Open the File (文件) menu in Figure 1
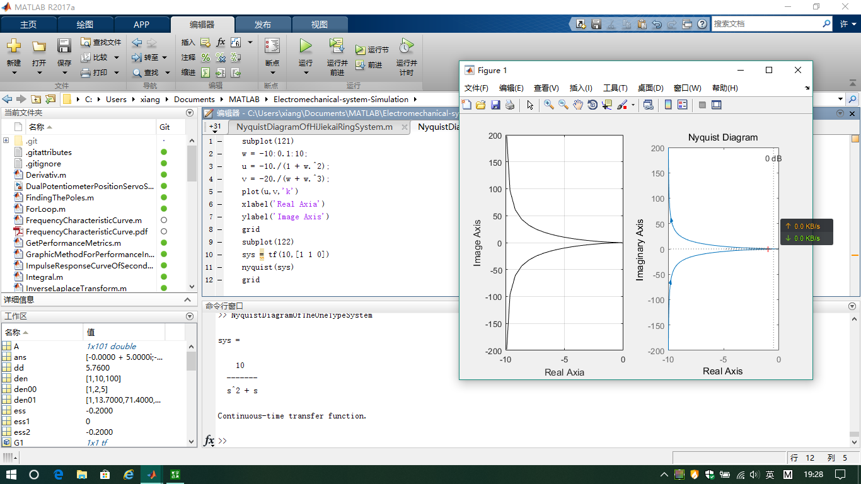Screen dimensions: 861x484 (476, 88)
